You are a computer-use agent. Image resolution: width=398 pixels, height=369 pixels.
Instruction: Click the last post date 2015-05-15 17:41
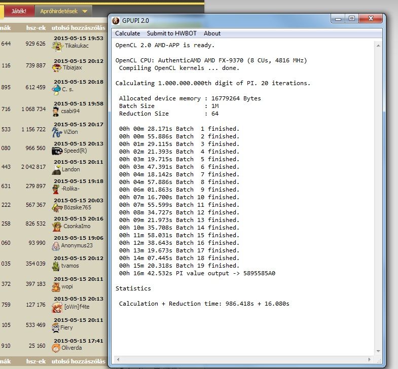(79, 341)
